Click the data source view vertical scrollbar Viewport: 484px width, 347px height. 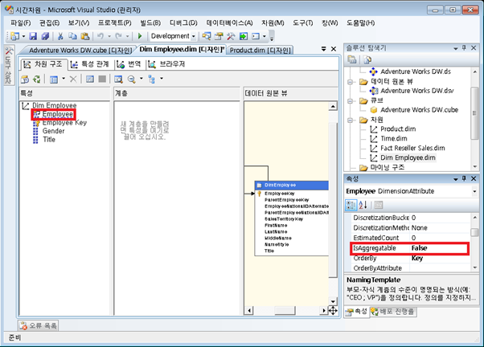[x=333, y=201]
